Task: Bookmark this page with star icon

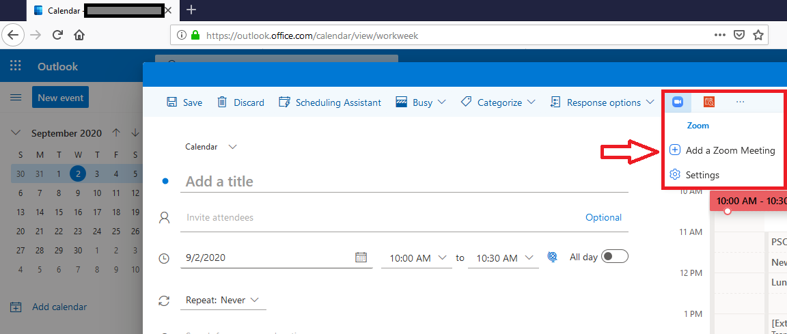Action: pos(758,35)
